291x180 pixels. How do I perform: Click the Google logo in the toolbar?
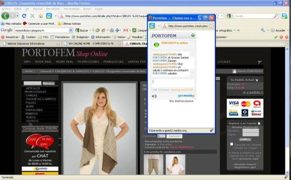coord(6,30)
